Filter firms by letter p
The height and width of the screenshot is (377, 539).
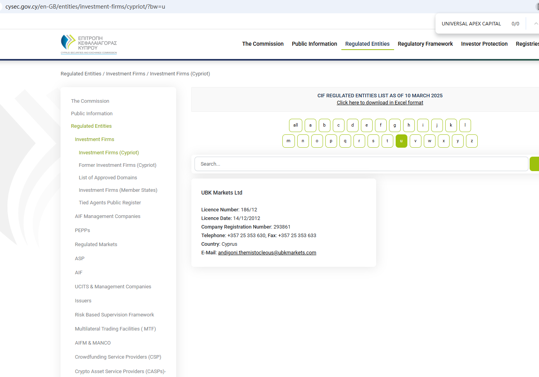331,141
